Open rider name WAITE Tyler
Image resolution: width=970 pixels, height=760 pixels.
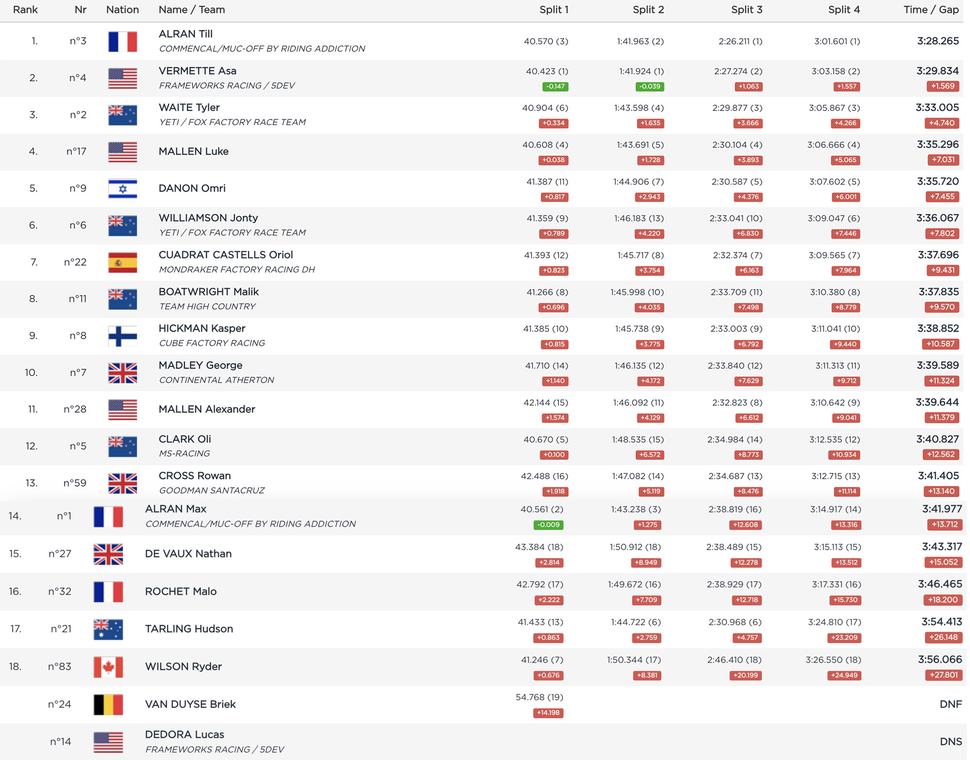189,107
